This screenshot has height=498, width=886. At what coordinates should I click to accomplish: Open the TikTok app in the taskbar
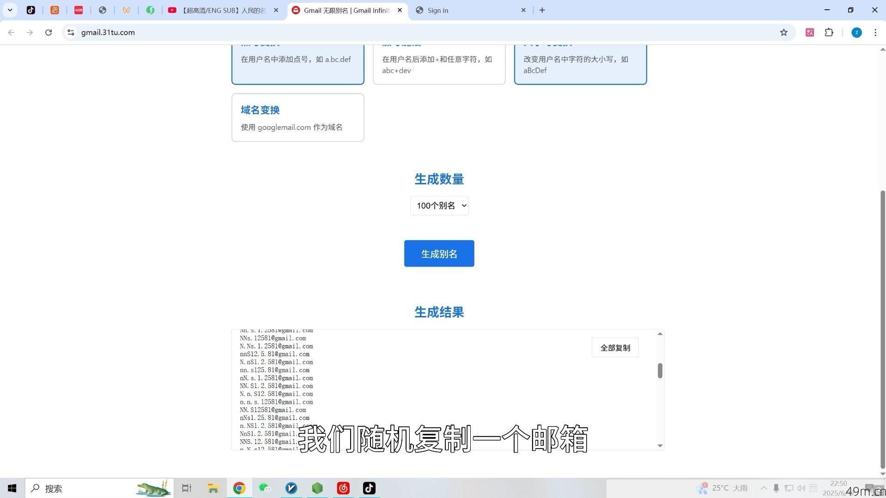coord(369,488)
